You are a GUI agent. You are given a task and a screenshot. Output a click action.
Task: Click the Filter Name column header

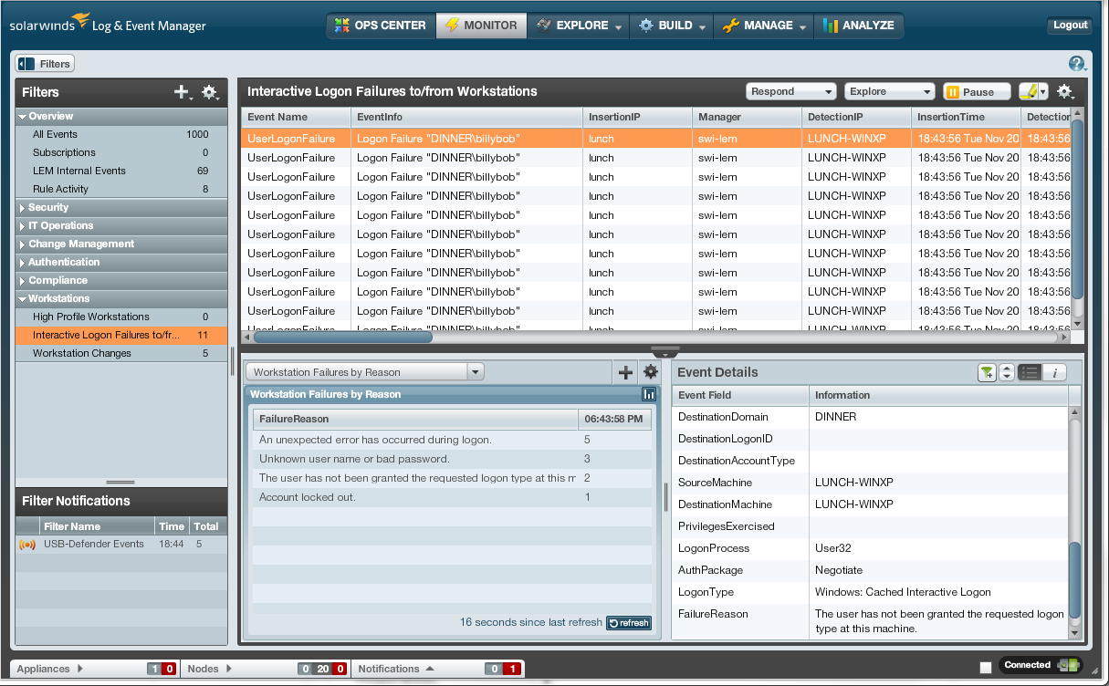pyautogui.click(x=98, y=526)
